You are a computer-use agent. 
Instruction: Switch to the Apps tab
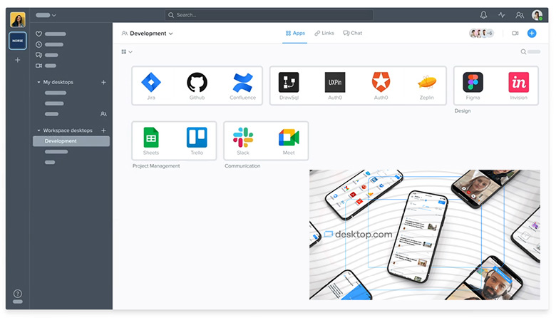295,33
